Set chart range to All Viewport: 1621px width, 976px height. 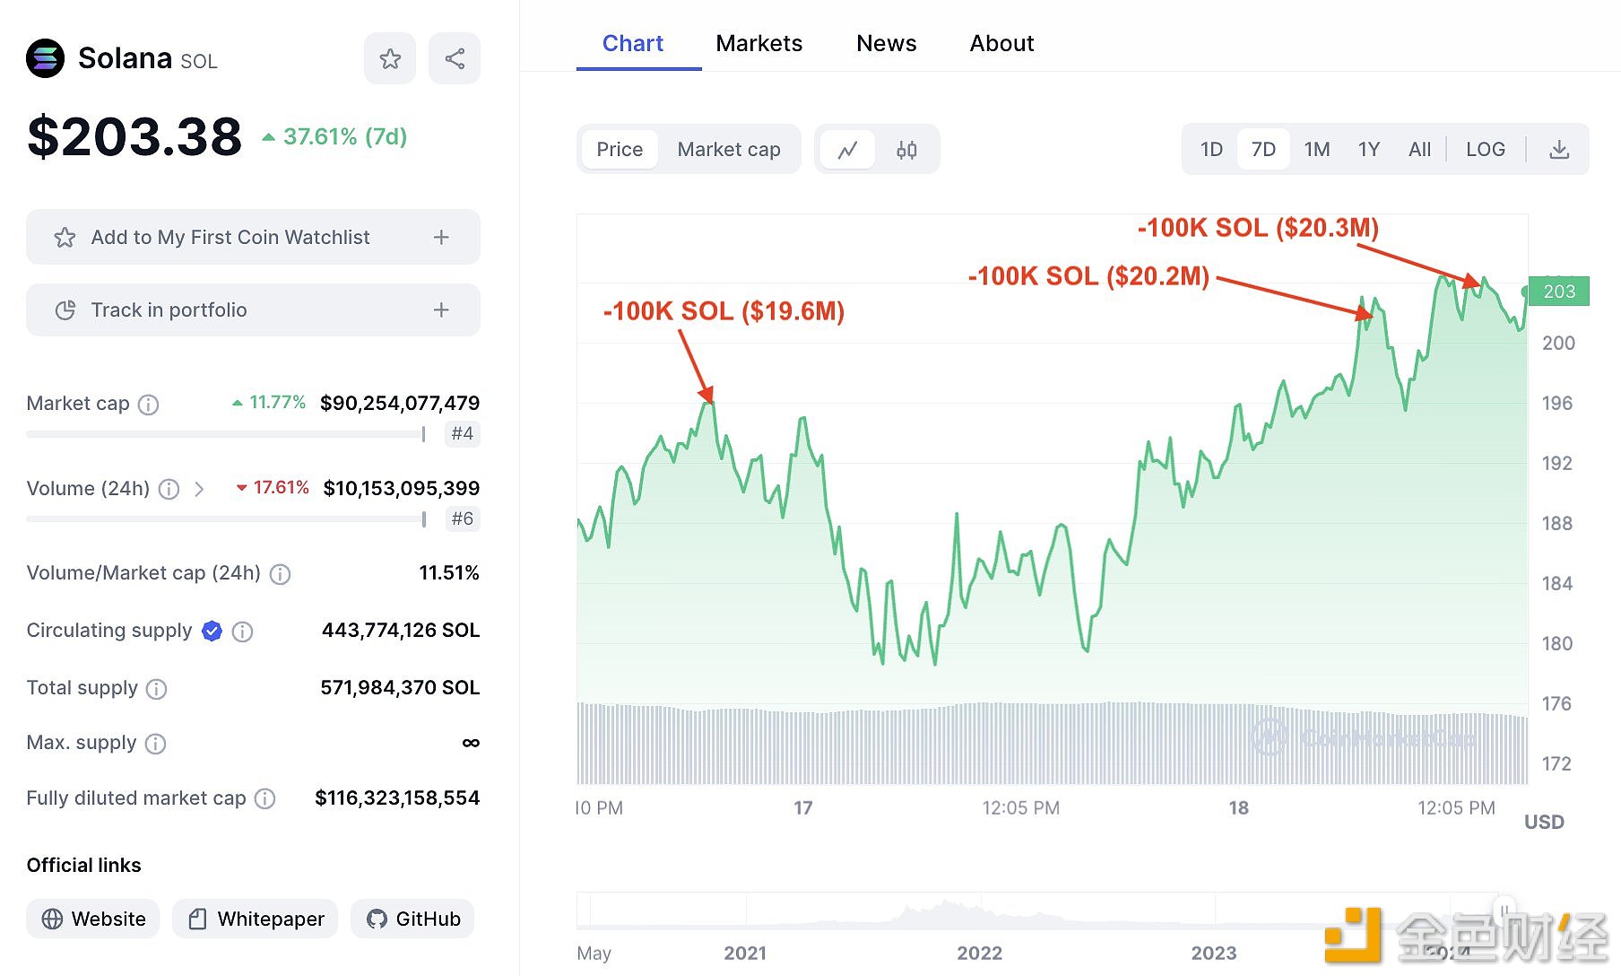click(x=1419, y=150)
